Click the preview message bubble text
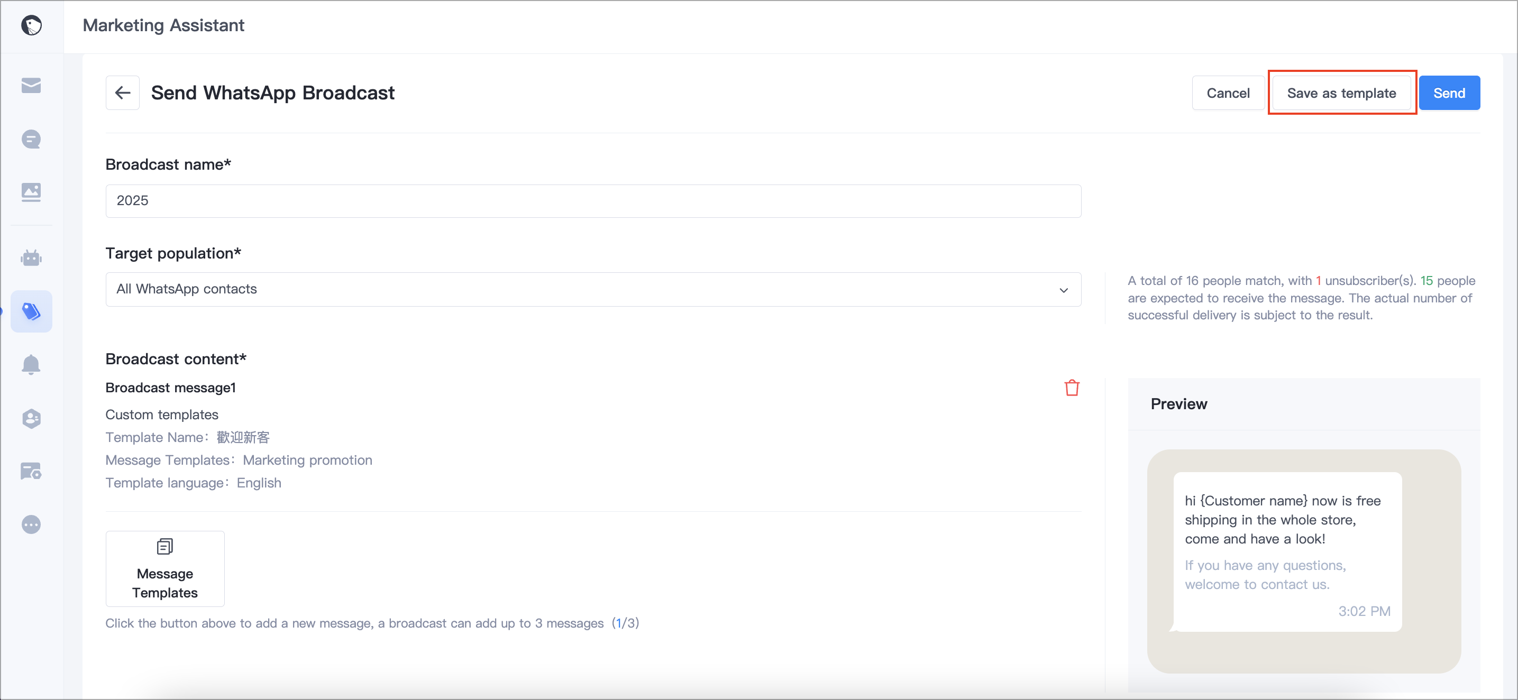 tap(1283, 520)
